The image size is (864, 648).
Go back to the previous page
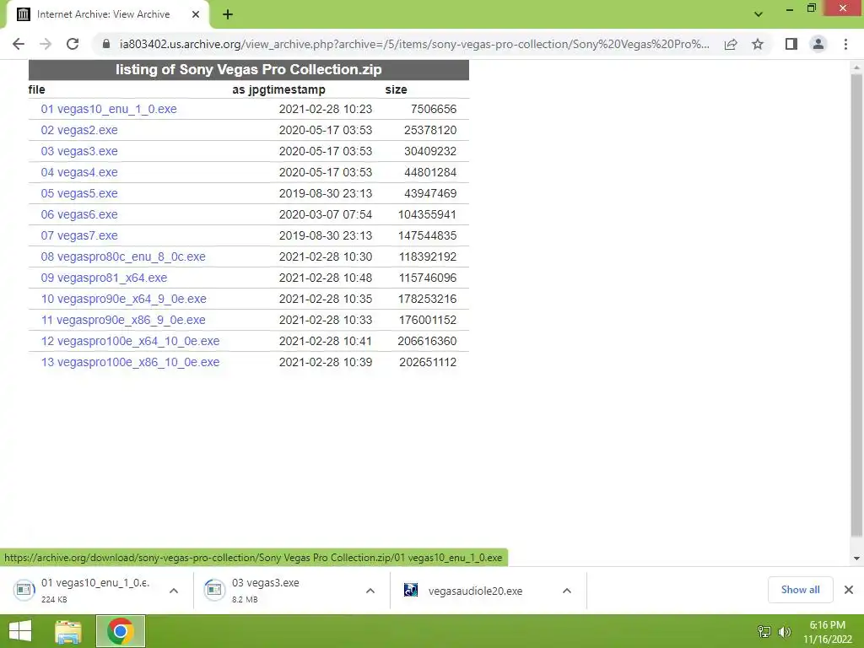(x=19, y=44)
